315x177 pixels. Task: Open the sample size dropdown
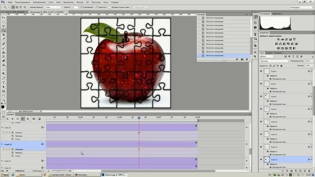click(x=53, y=7)
